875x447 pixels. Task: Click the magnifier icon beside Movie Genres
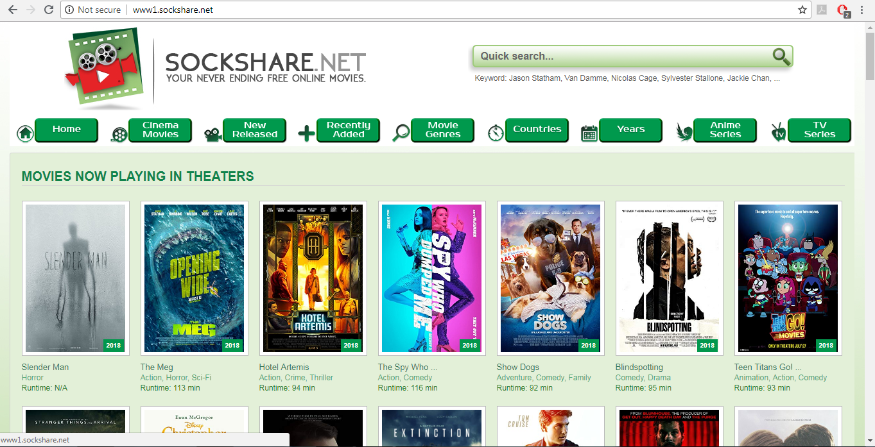click(x=401, y=133)
